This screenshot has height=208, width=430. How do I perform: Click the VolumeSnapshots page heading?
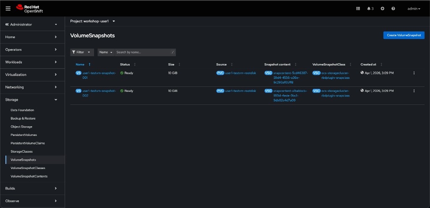pyautogui.click(x=92, y=36)
